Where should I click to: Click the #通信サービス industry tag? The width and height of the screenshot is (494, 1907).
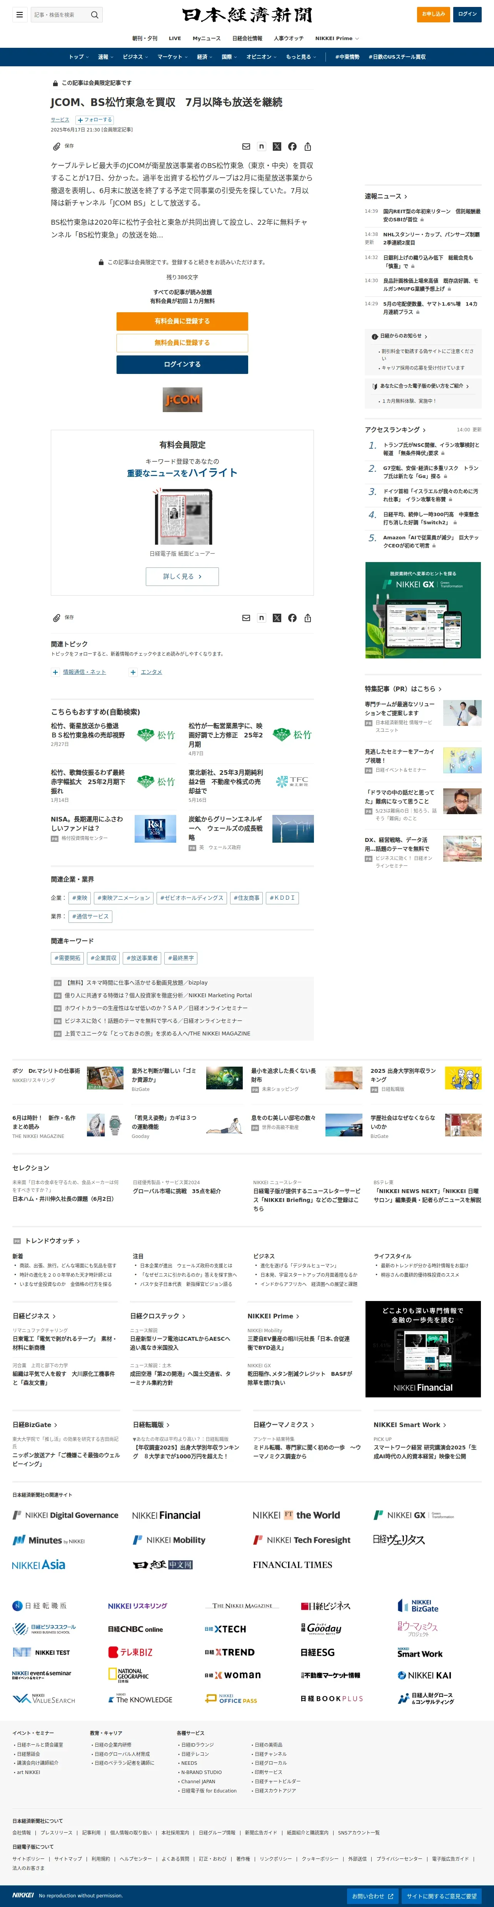(90, 916)
